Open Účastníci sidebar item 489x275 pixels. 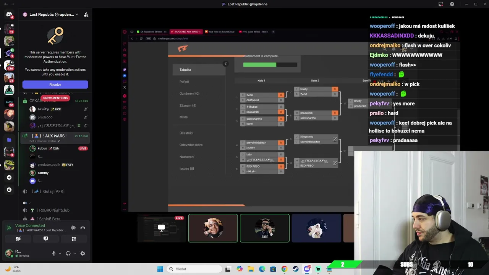[x=186, y=133]
